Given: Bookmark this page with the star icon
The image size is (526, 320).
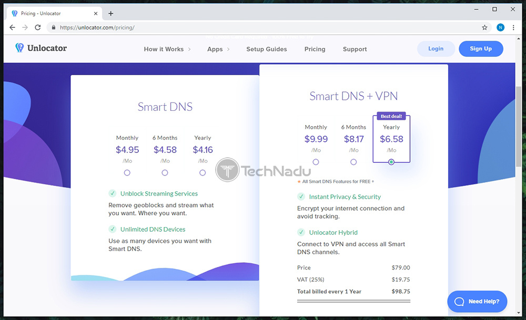Looking at the screenshot, I should (484, 27).
